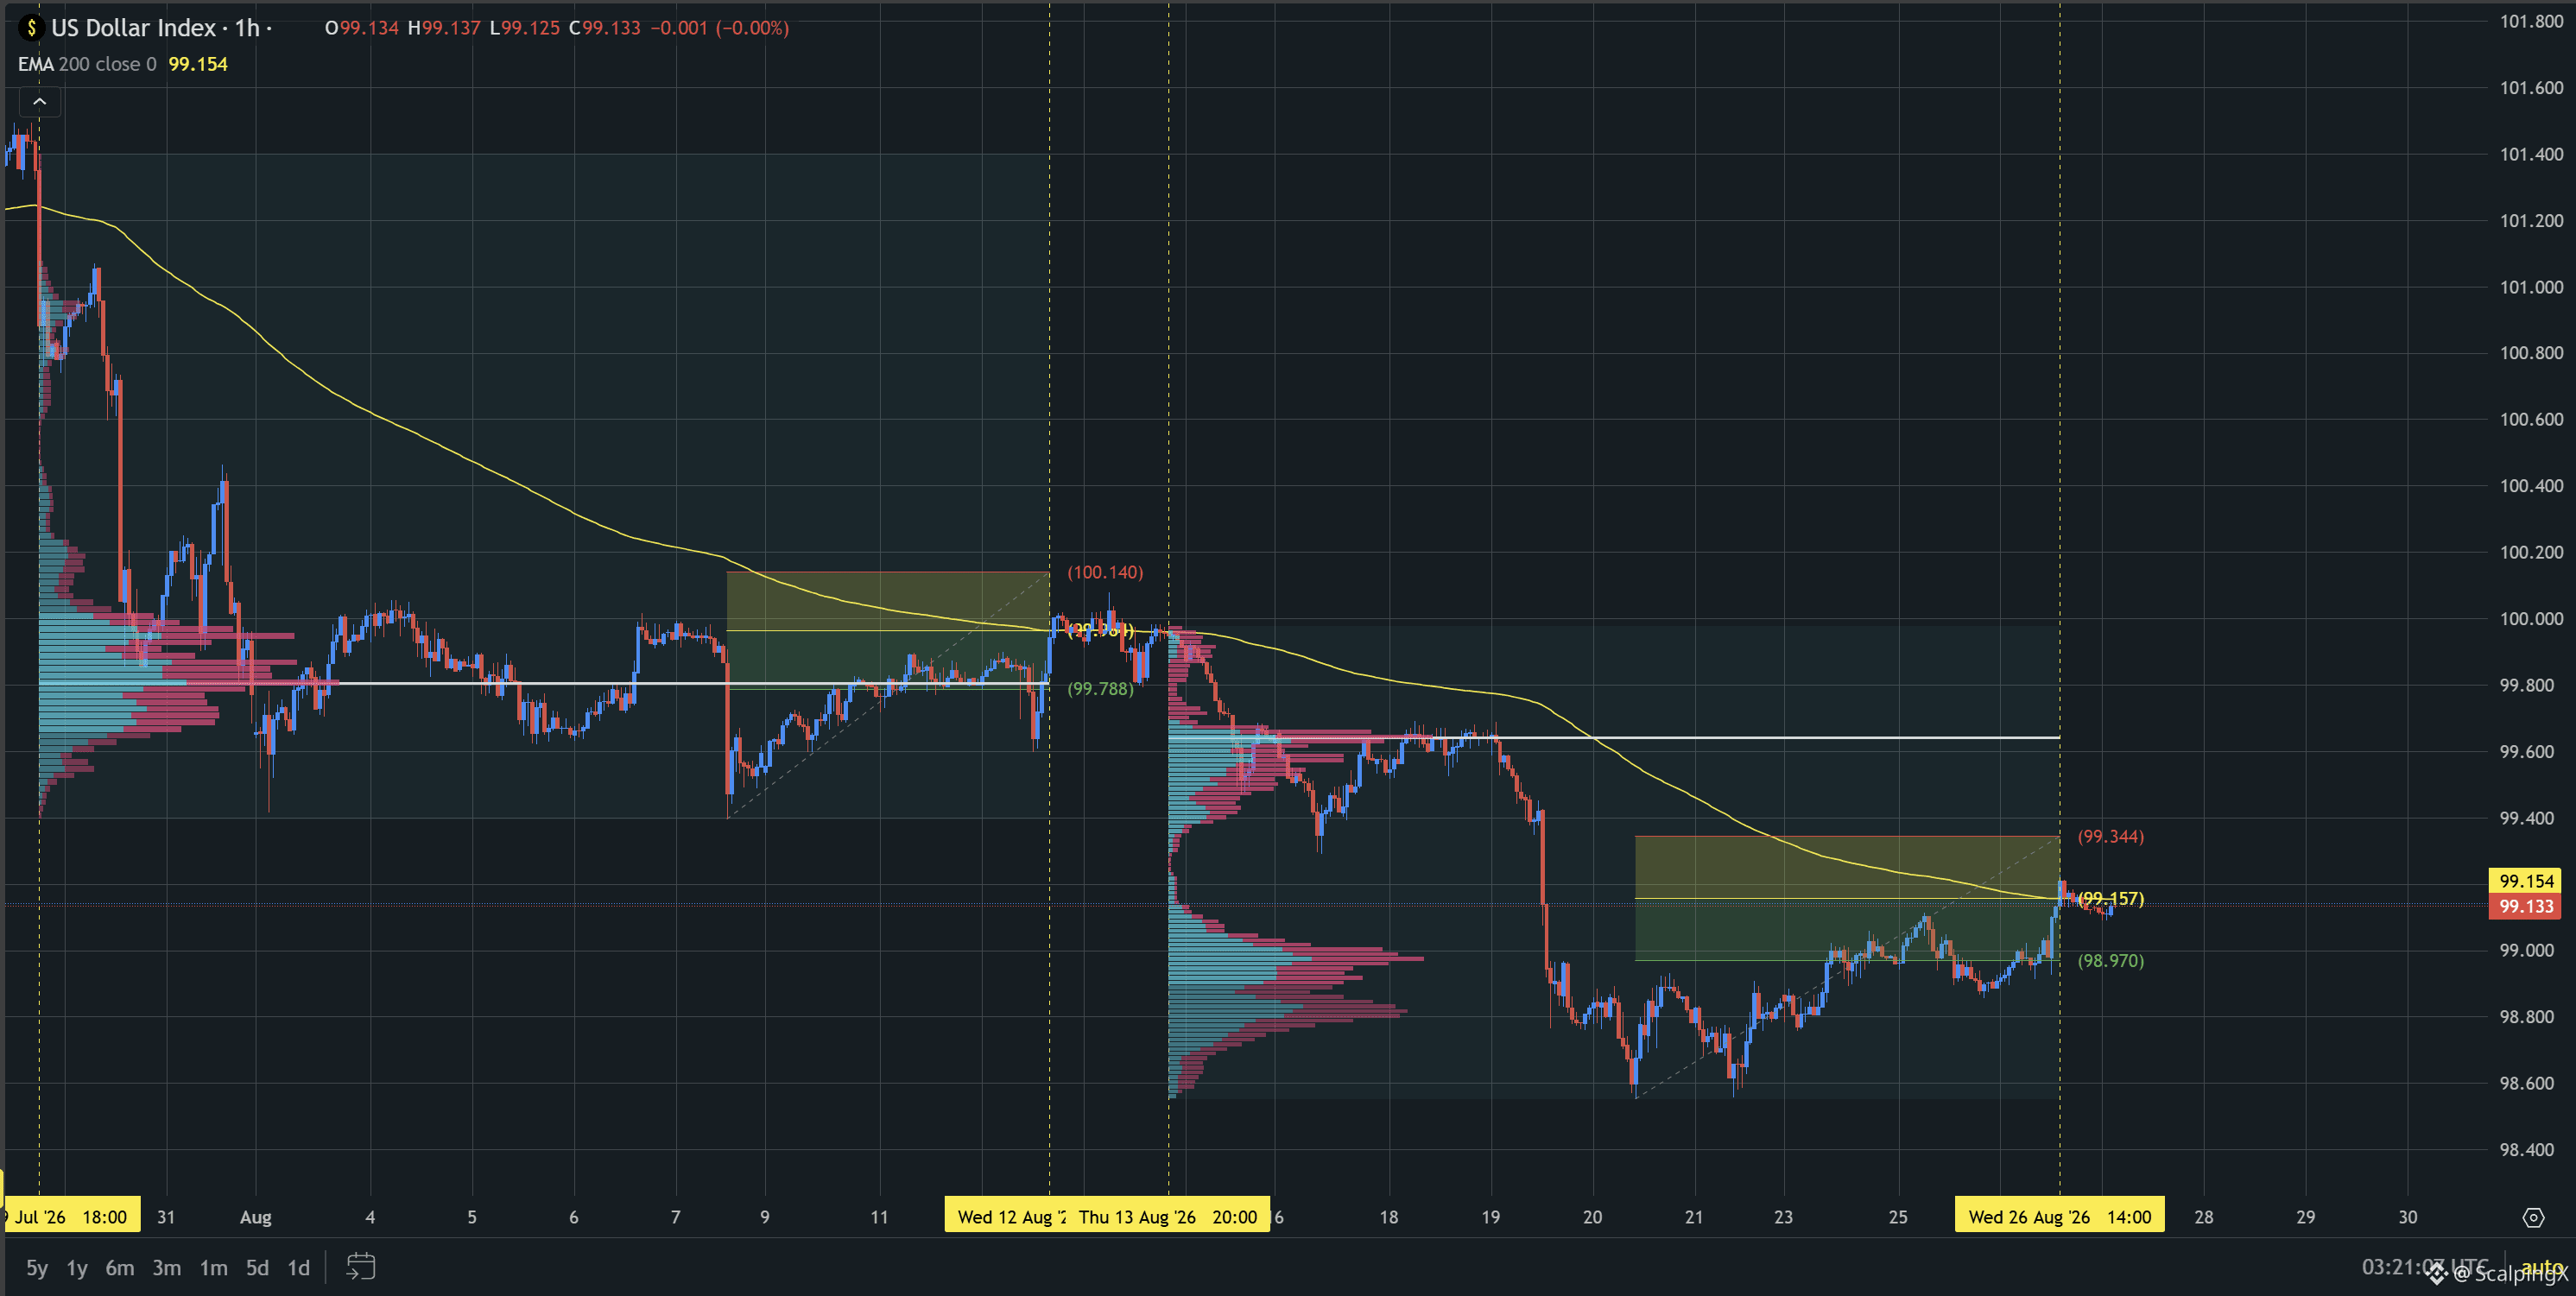Image resolution: width=2576 pixels, height=1296 pixels.
Task: Select the 5y time range
Action: (37, 1268)
